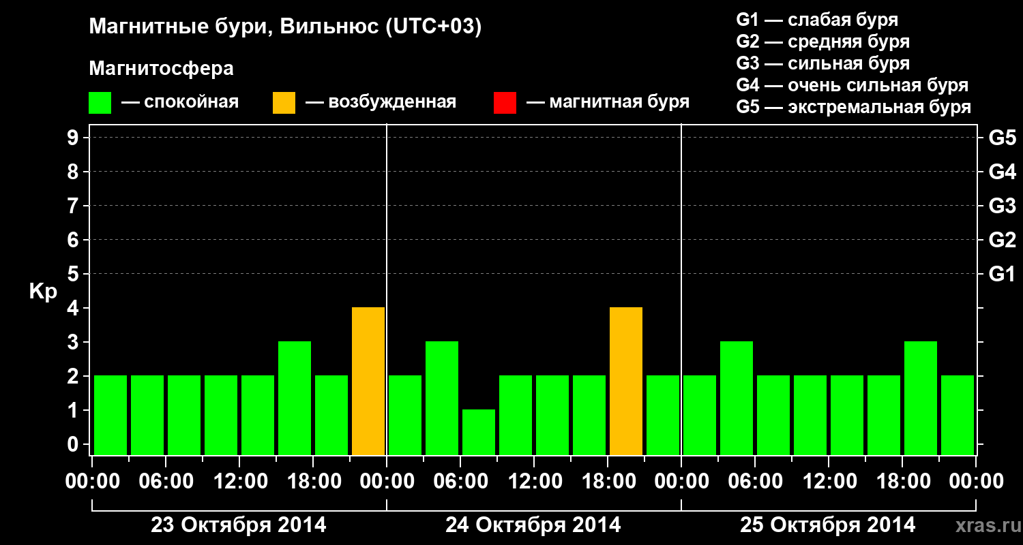
Task: Click the 21:00–00:00 green bar on 24 October
Action: pos(663,416)
